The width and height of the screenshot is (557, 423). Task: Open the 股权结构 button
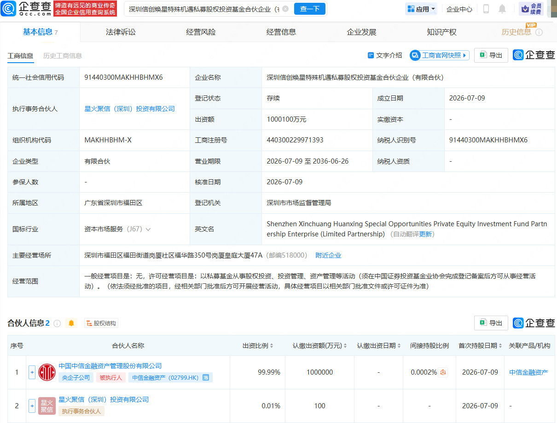click(x=101, y=323)
